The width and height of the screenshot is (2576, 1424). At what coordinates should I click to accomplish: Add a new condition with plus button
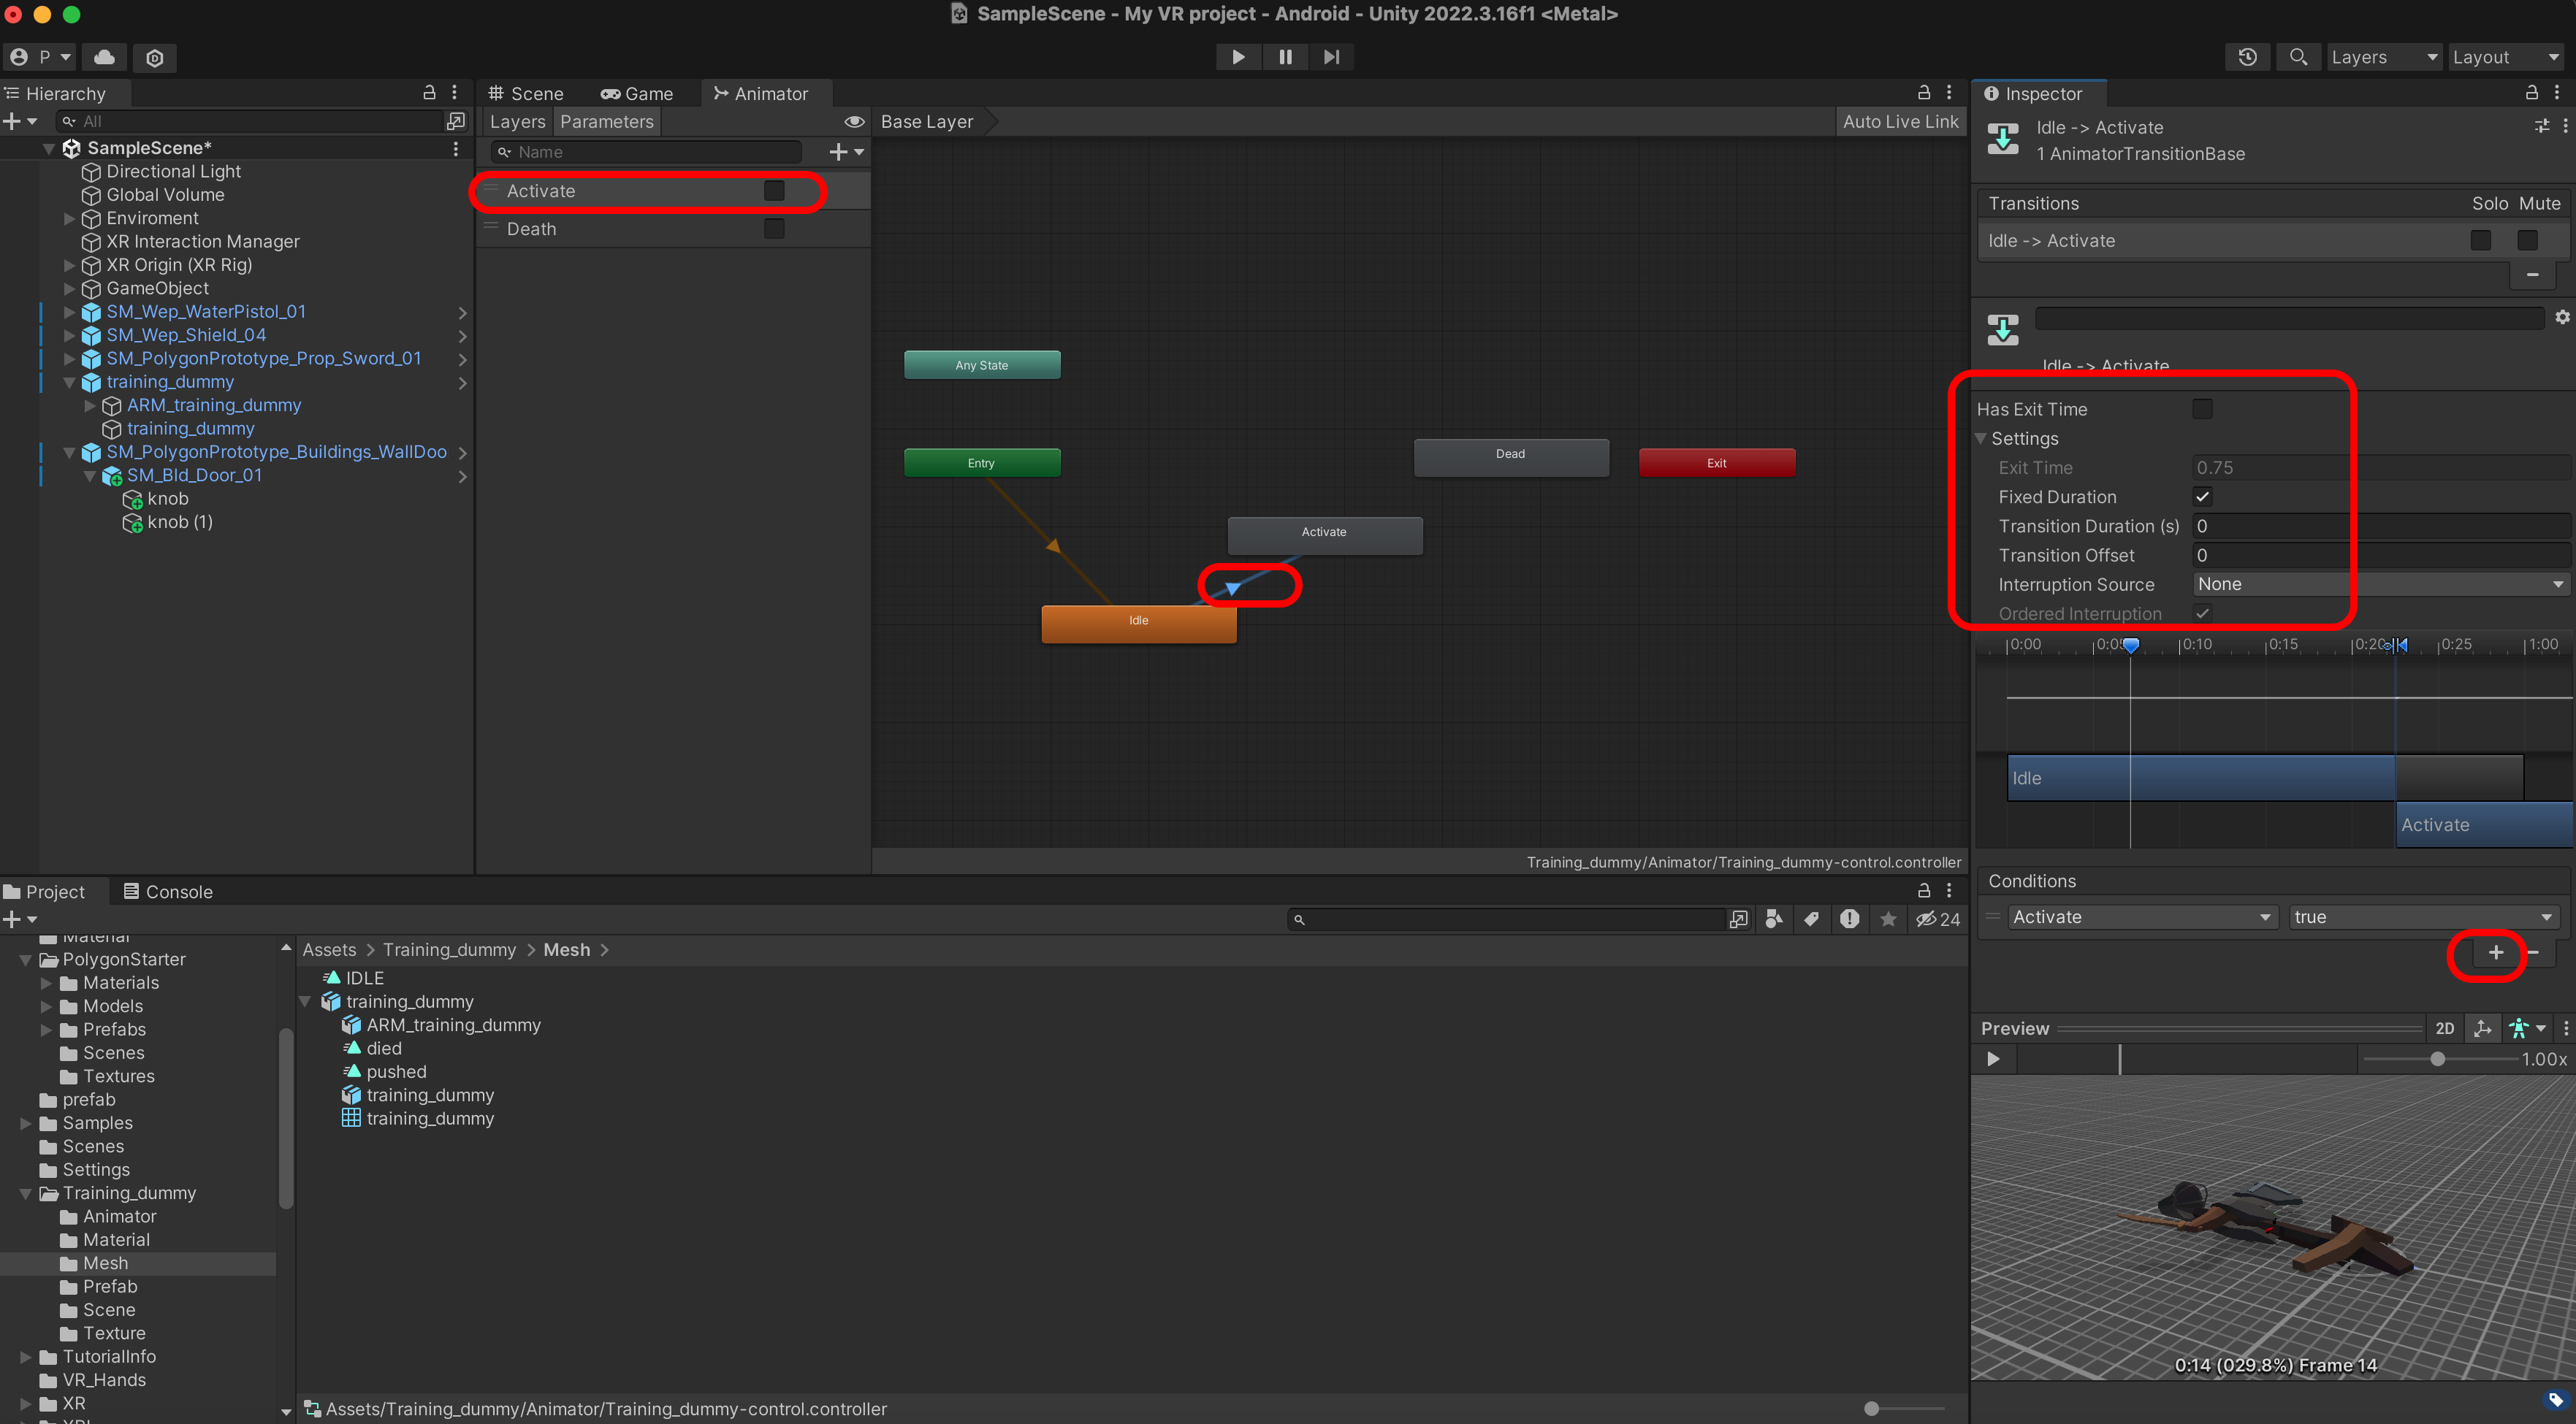coord(2495,952)
